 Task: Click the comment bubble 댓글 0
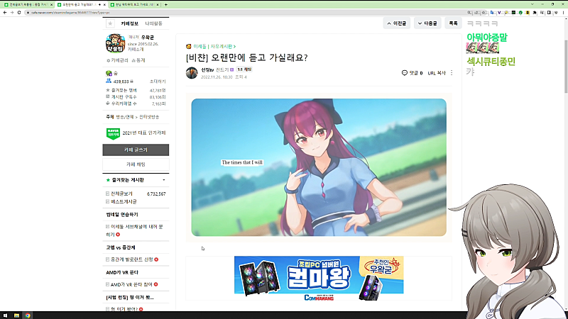pos(413,73)
